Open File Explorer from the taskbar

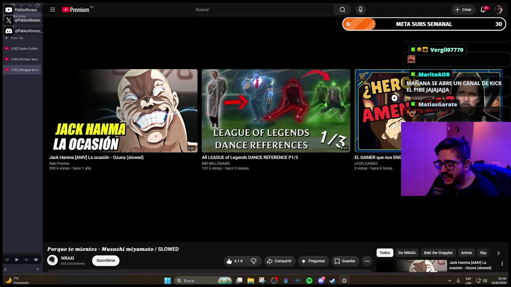(251, 281)
